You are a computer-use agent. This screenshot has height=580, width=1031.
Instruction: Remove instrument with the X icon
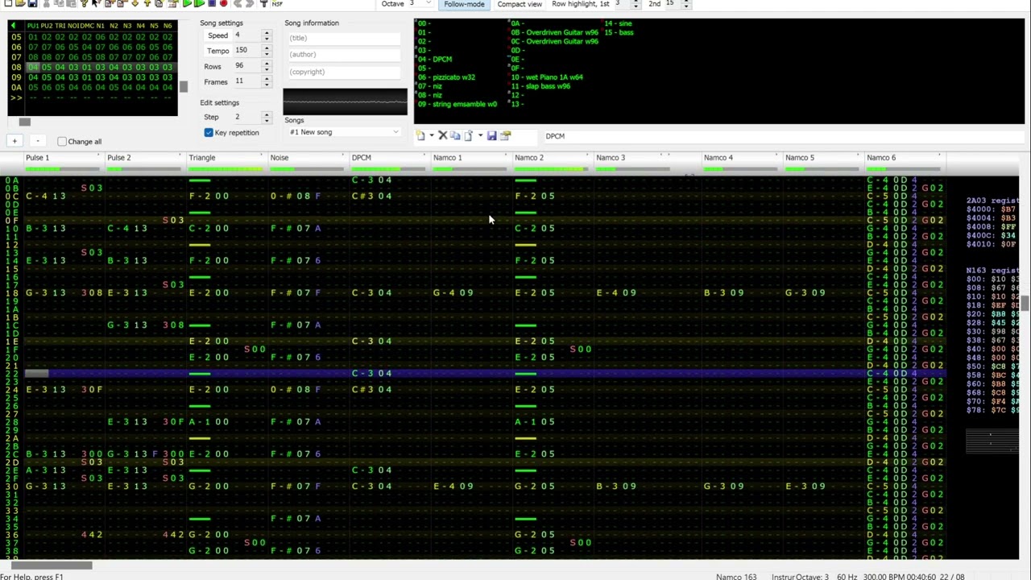coord(442,135)
